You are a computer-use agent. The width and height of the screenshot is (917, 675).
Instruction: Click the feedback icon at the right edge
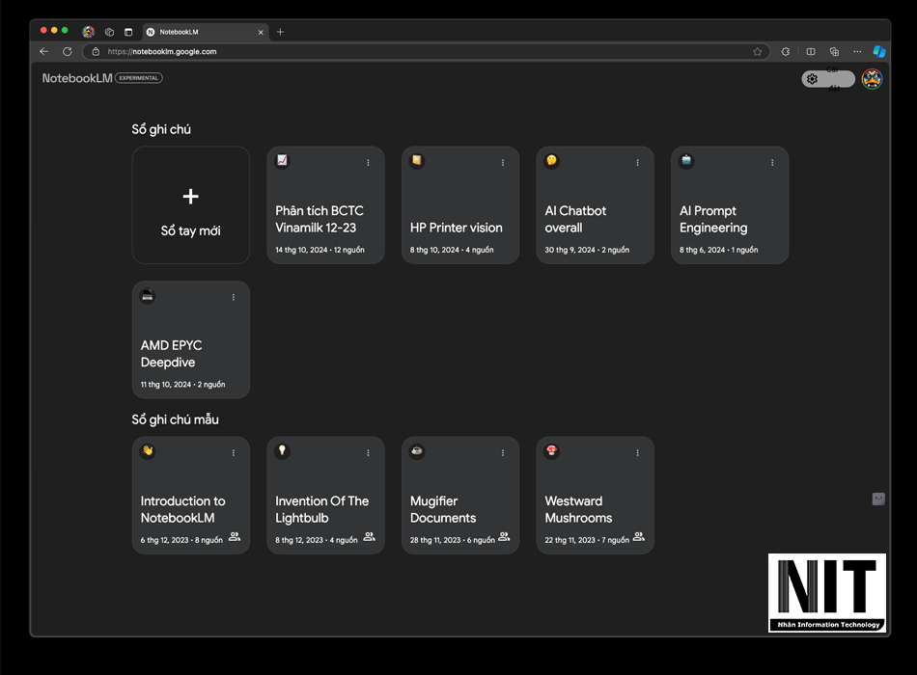(878, 499)
